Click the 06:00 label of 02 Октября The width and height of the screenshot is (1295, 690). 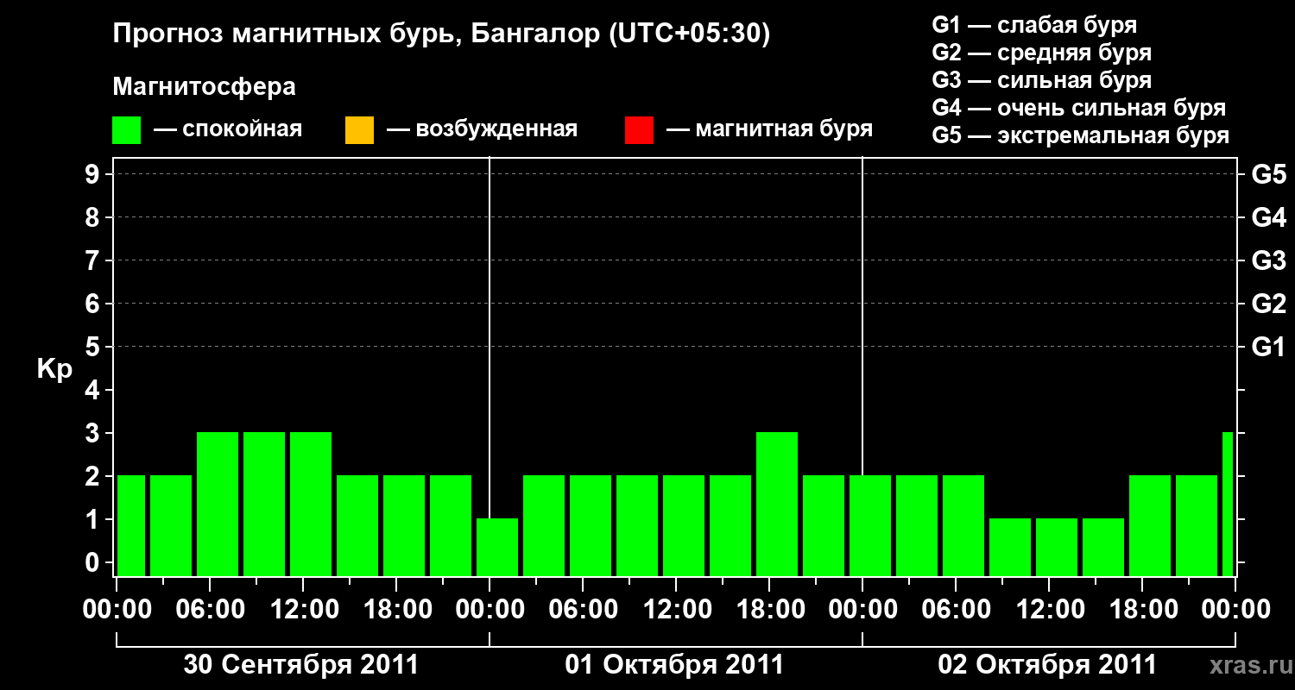tap(956, 609)
